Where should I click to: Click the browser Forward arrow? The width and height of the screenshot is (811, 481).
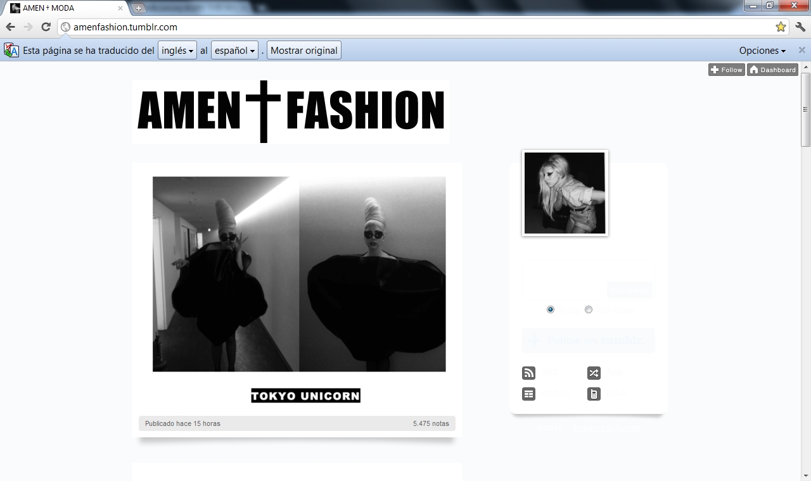pos(28,27)
